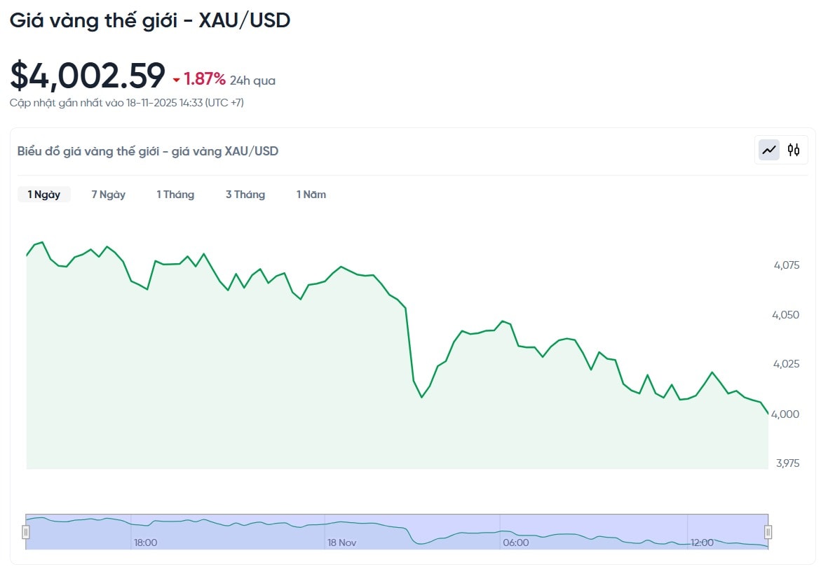
Task: Open the 1 Năm chart range
Action: coord(311,195)
